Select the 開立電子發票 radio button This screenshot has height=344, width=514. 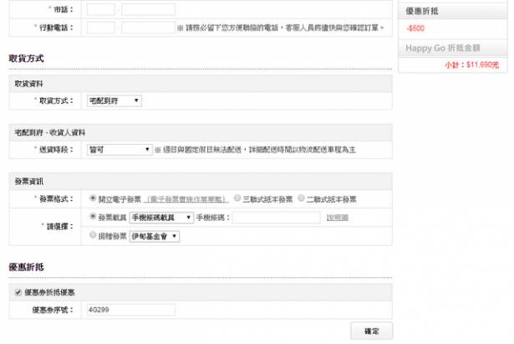tap(93, 198)
